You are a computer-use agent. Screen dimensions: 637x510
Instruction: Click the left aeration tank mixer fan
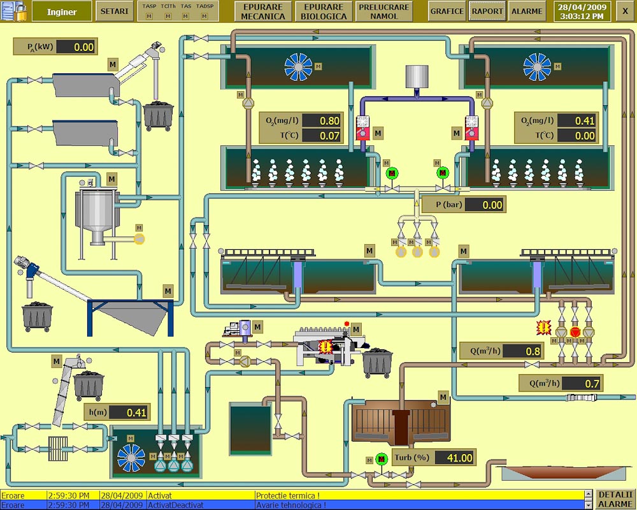pos(298,67)
